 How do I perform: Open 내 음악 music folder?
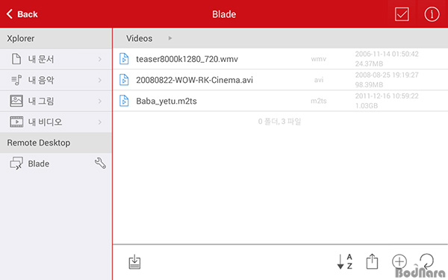(56, 80)
